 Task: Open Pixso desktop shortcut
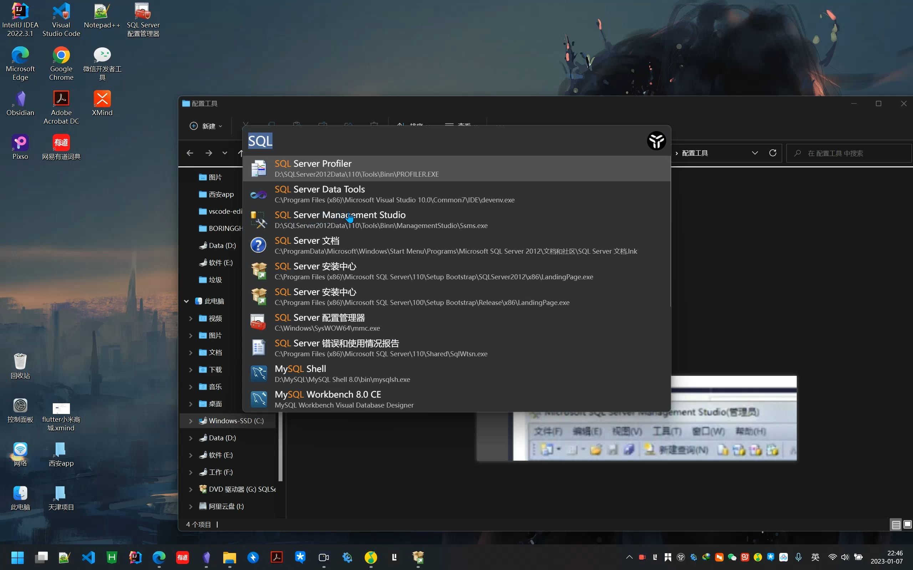[x=20, y=147]
